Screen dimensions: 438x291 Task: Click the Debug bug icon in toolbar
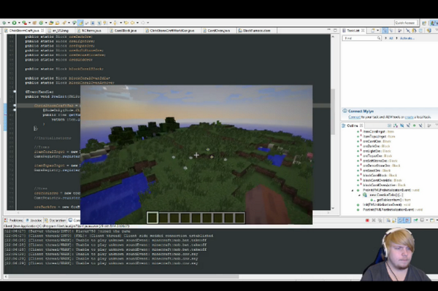coord(4,23)
